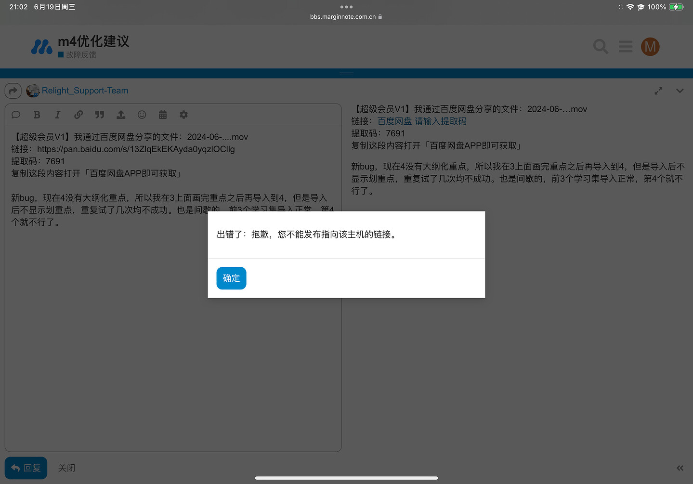Screen dimensions: 693x484
Task: Open the 故障反馈 category link
Action: (x=77, y=55)
